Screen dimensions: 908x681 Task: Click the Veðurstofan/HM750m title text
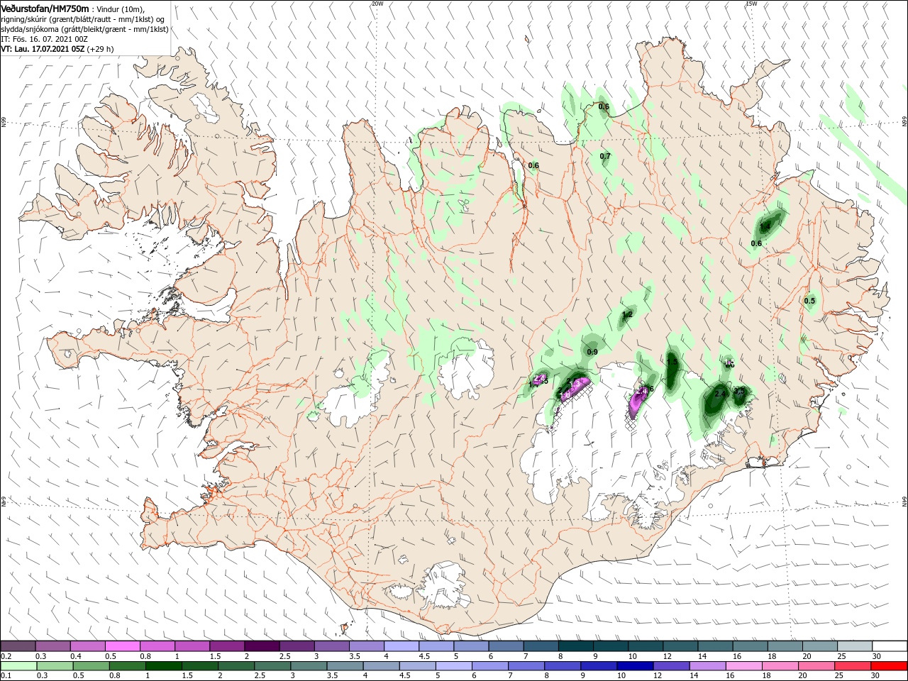click(x=45, y=8)
